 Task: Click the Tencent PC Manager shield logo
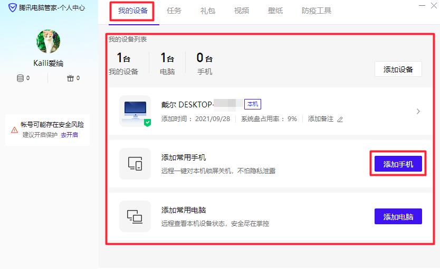pos(13,7)
